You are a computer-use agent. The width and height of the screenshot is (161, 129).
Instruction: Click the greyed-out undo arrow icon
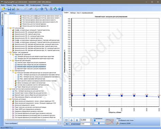(x=31, y=9)
